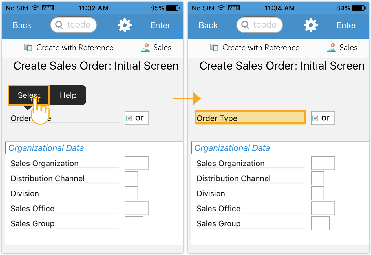
Task: Tap the settings gear on the left screen
Action: [x=124, y=25]
